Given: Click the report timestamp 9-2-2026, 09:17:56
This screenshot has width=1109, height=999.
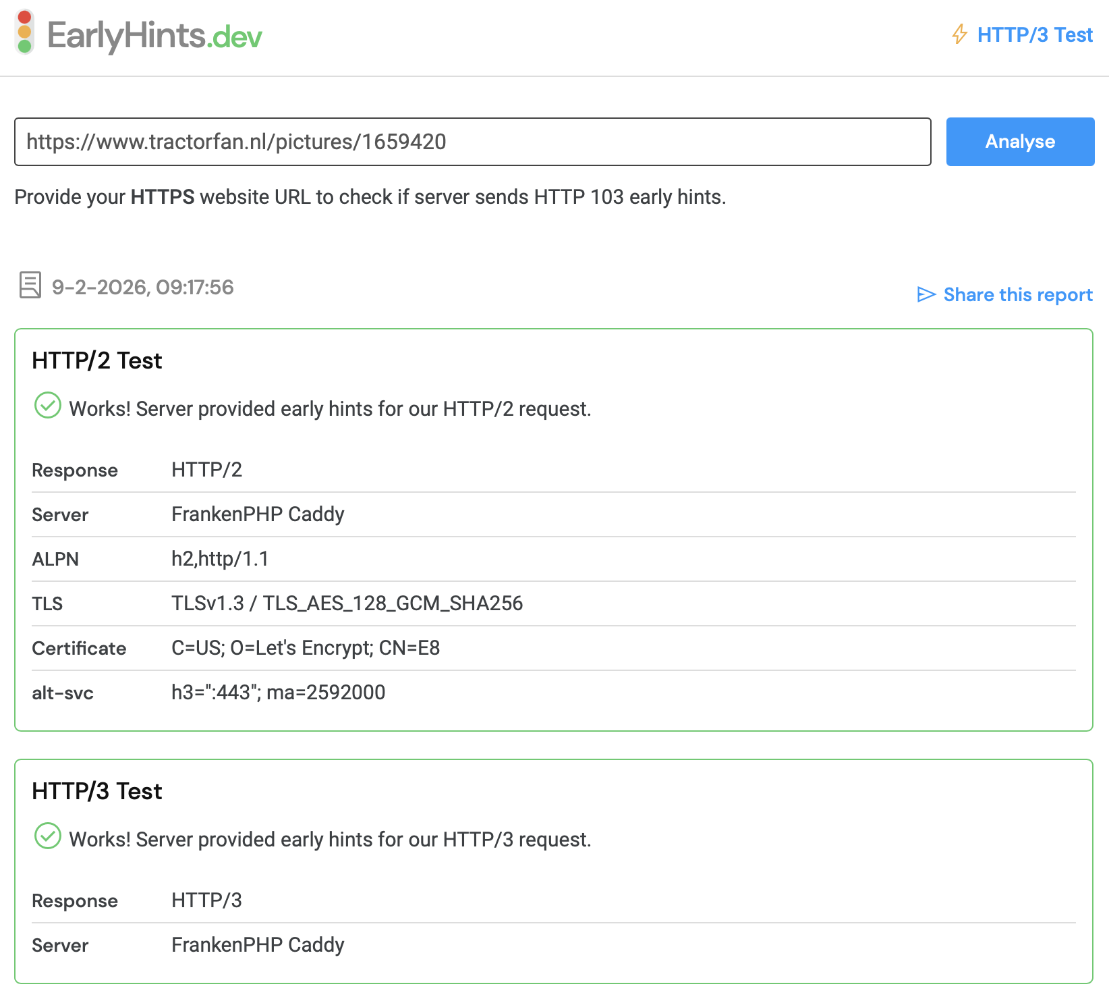Looking at the screenshot, I should click(143, 288).
